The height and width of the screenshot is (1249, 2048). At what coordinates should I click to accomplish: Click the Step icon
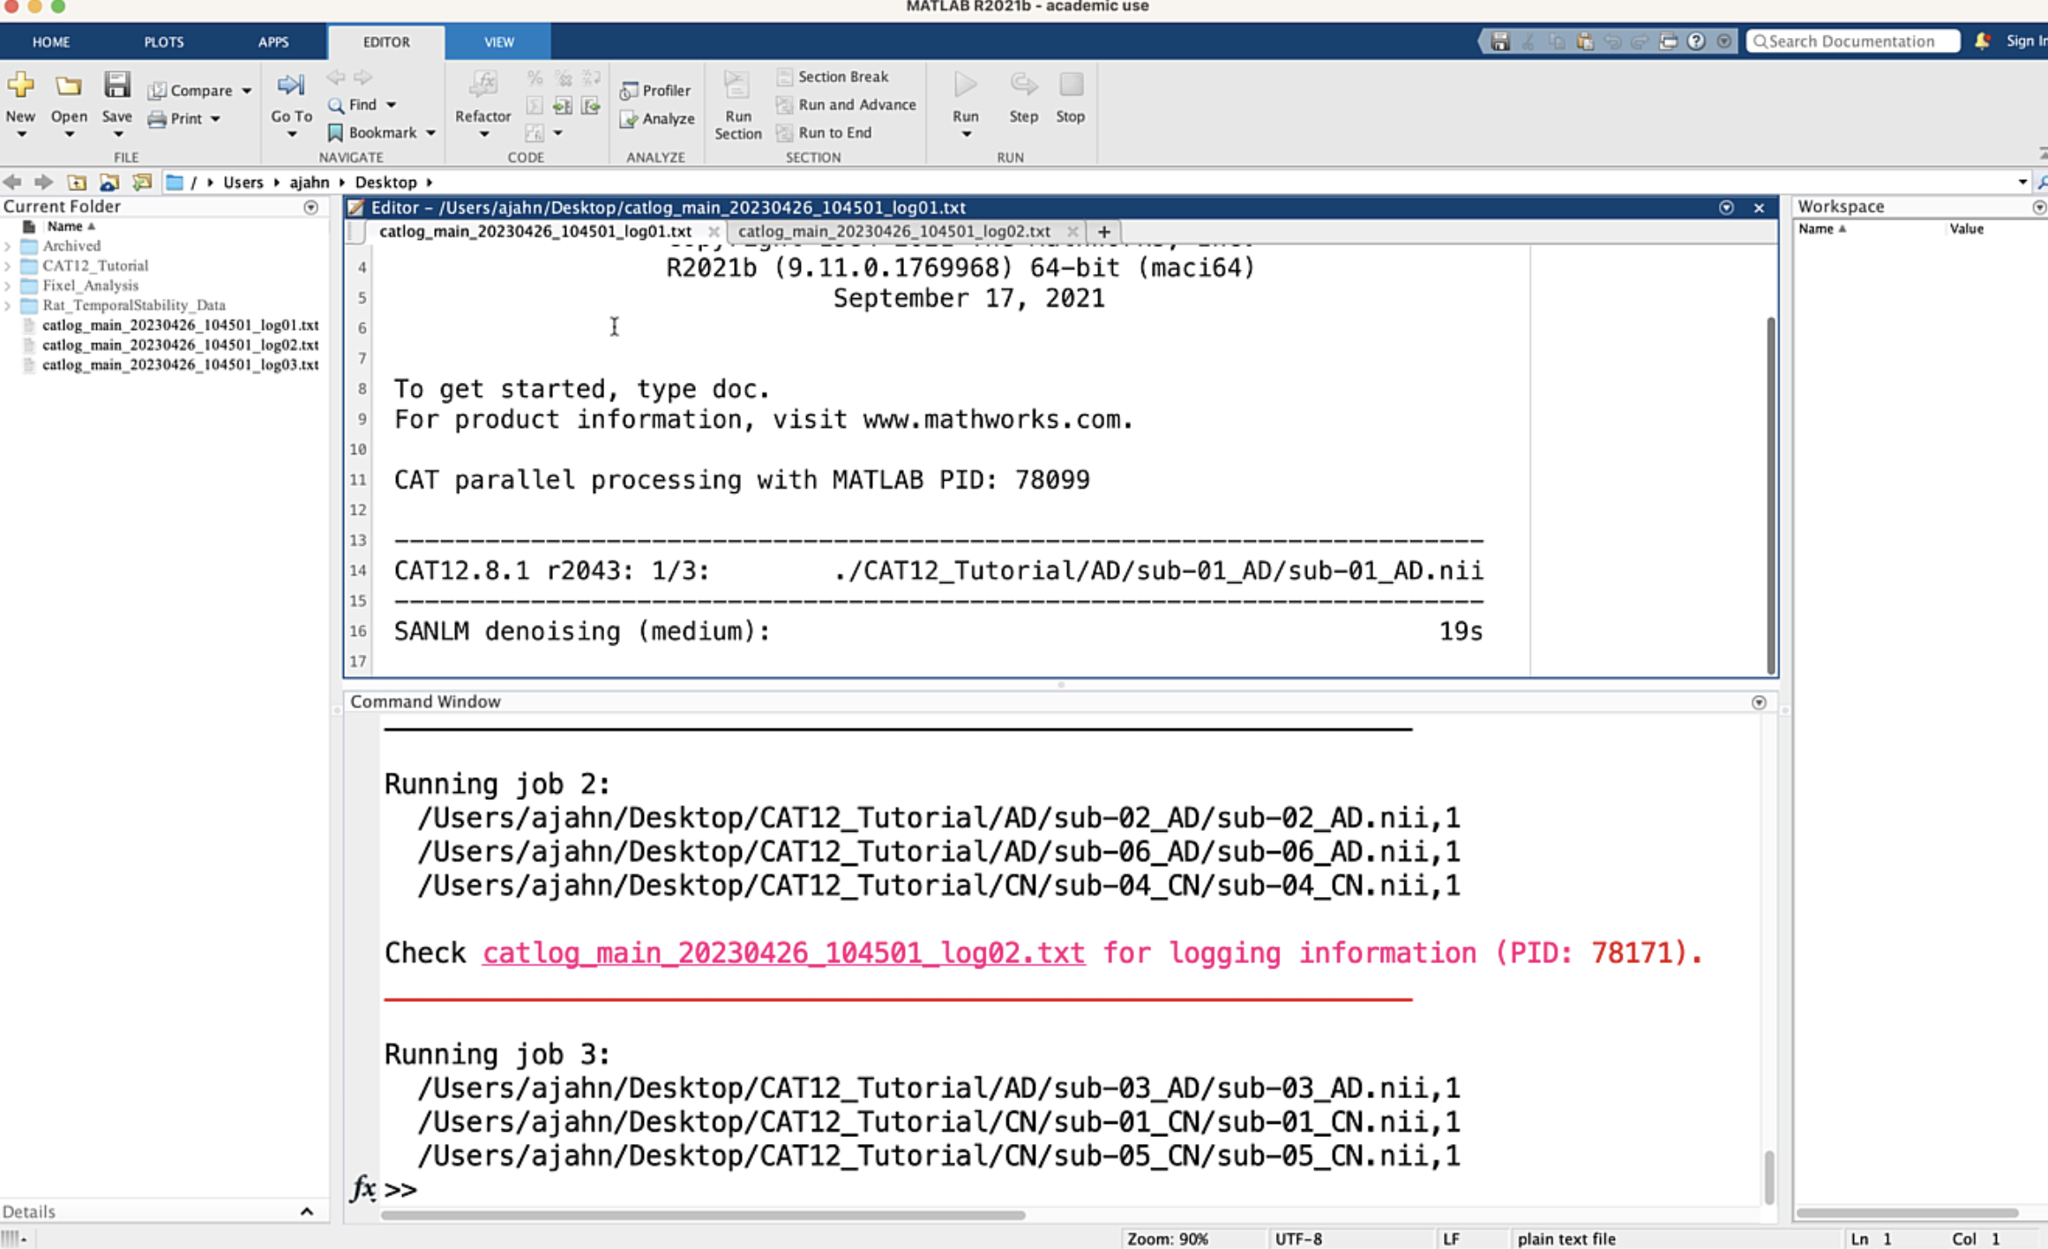[1023, 85]
